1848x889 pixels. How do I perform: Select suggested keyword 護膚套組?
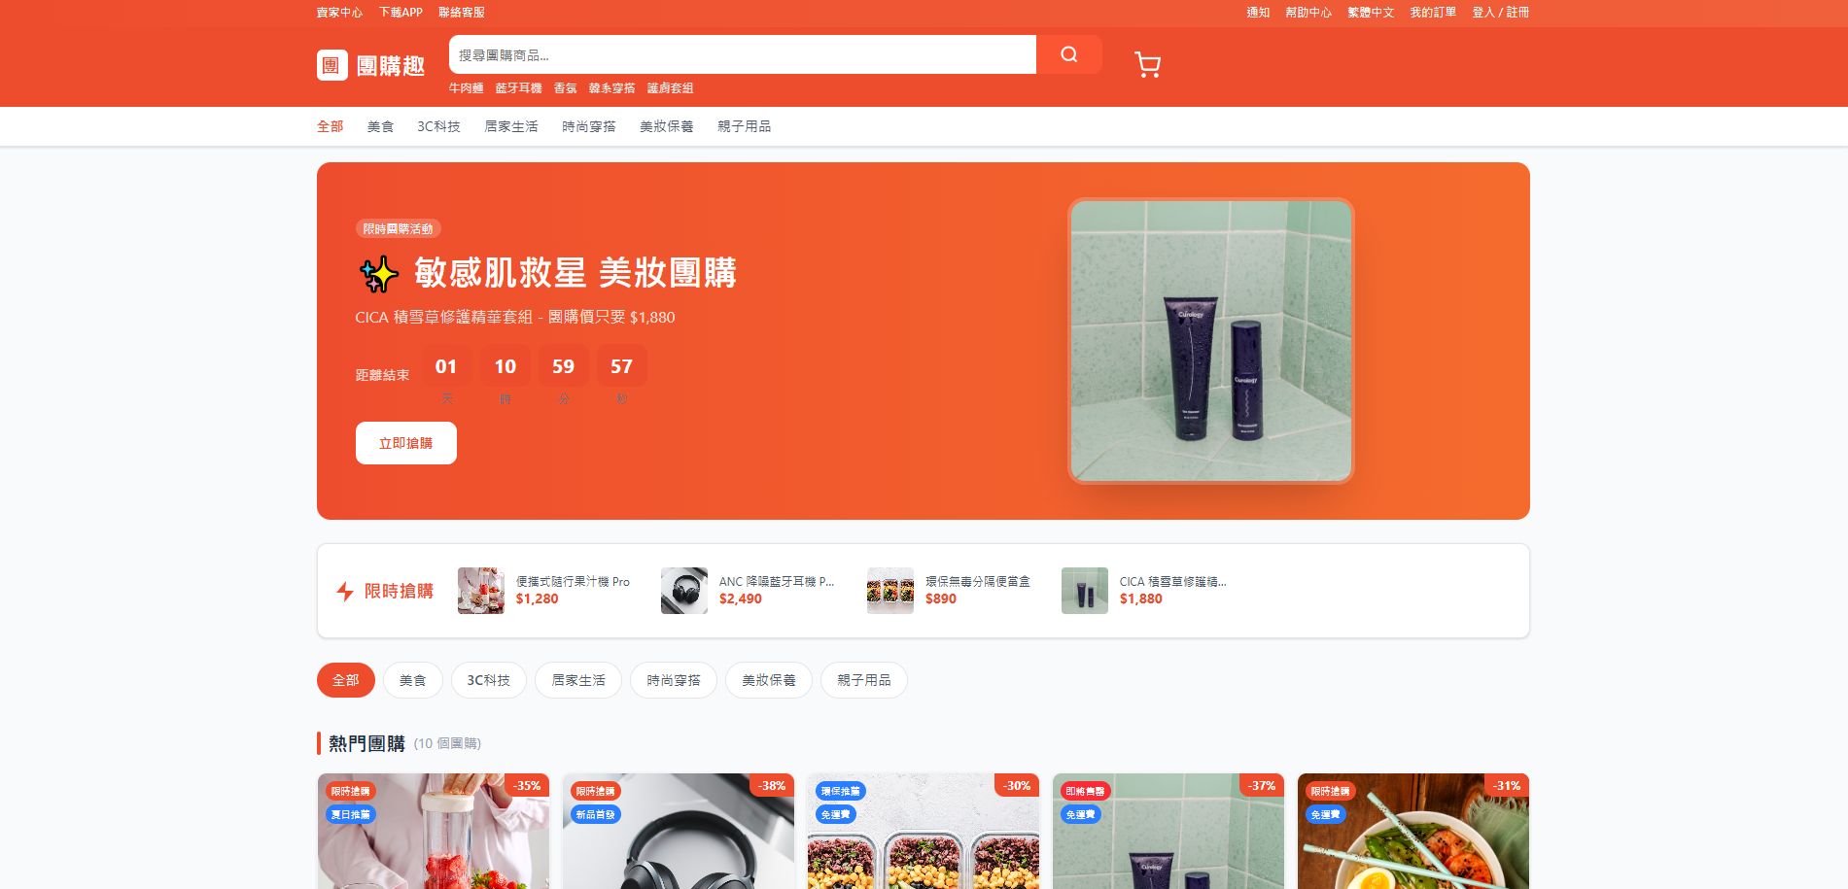click(671, 88)
